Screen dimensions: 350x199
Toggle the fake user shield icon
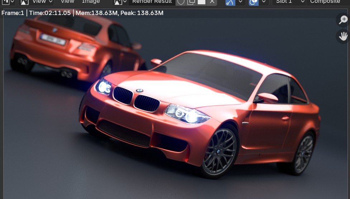(181, 2)
